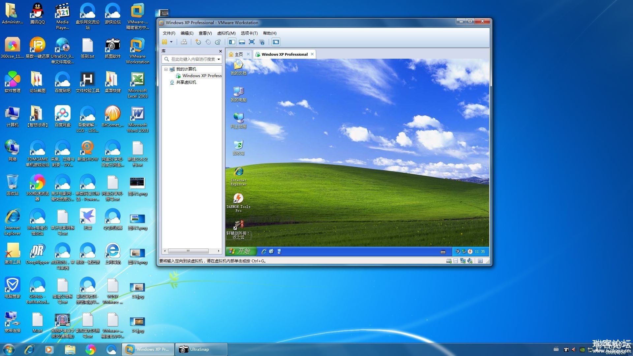This screenshot has width=633, height=356.
Task: Select DAEMON Tools Pro icon in XP guest
Action: pyautogui.click(x=238, y=203)
